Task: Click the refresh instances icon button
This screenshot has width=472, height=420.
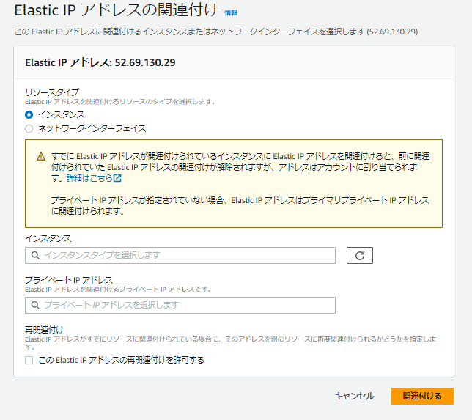Action: (360, 255)
